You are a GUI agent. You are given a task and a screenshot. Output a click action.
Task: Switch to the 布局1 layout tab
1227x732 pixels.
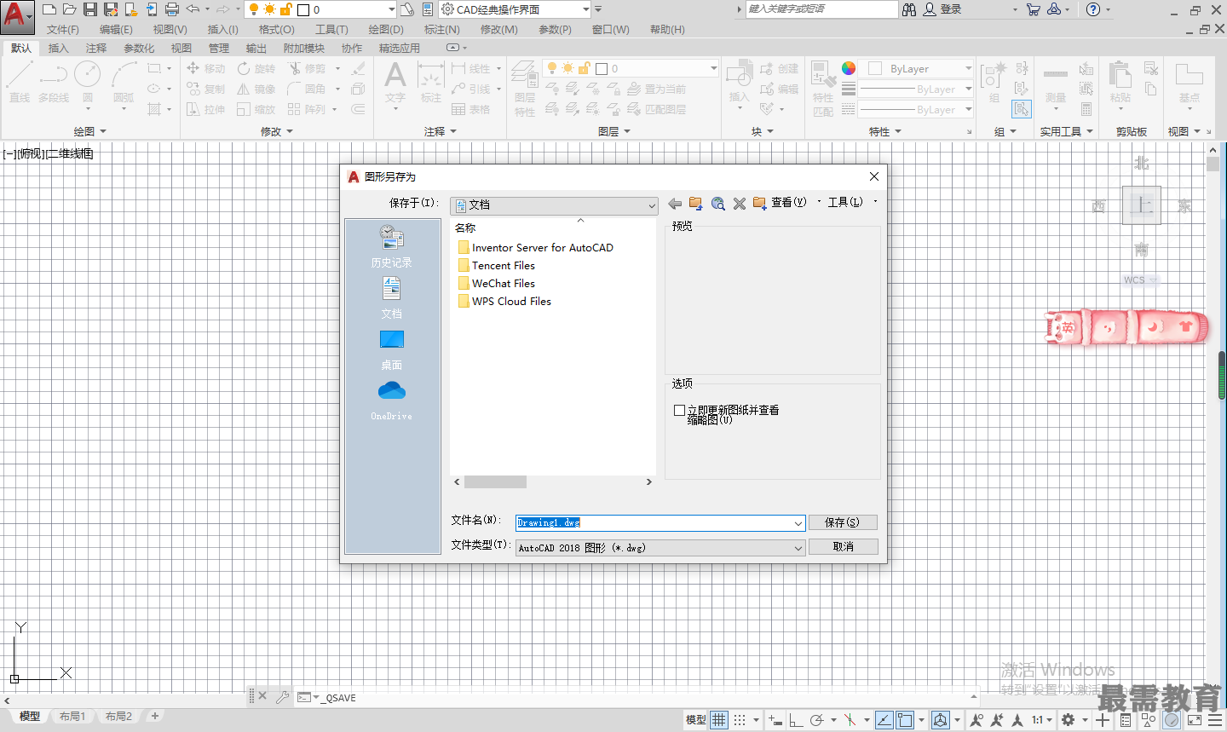[x=72, y=717]
